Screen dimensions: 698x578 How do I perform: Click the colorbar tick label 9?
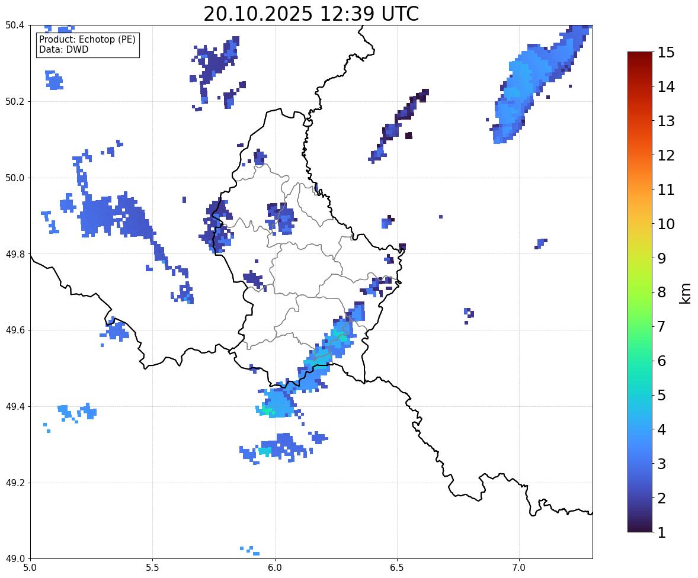click(662, 258)
